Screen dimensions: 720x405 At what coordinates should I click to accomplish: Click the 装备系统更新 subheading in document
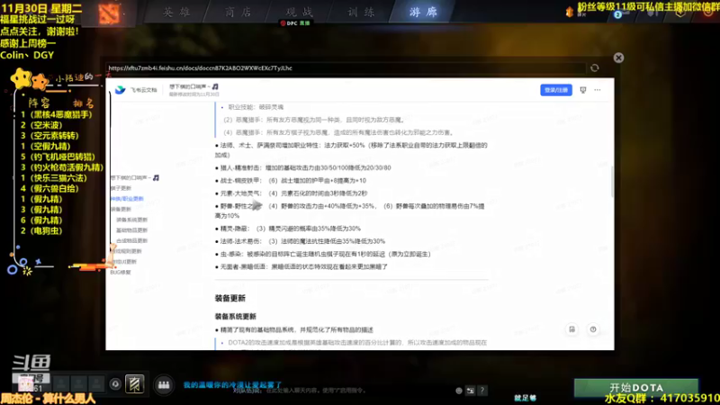coord(236,317)
